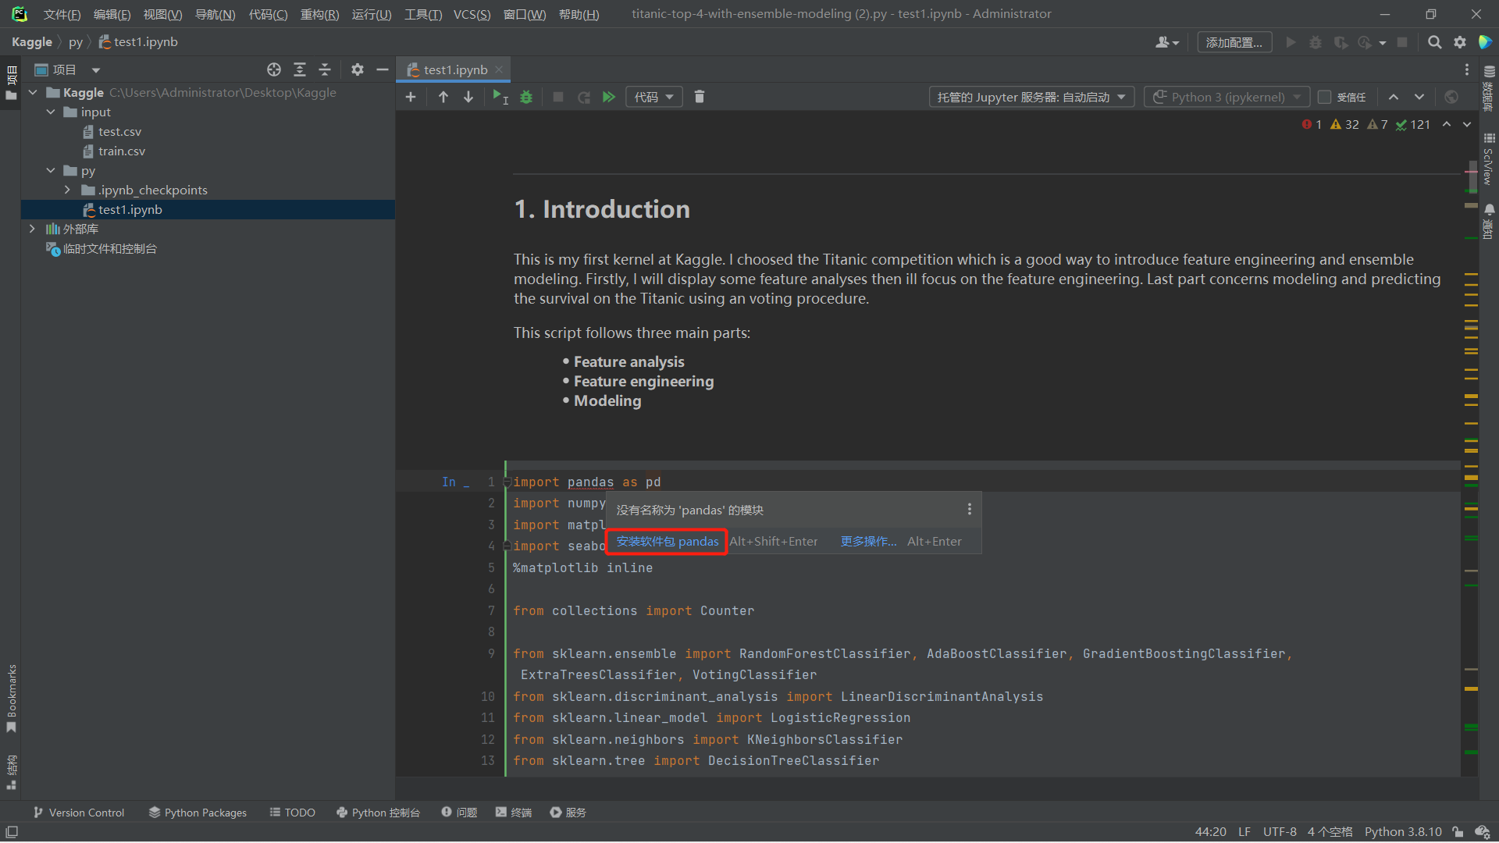Open the Version Control tool window

click(79, 813)
